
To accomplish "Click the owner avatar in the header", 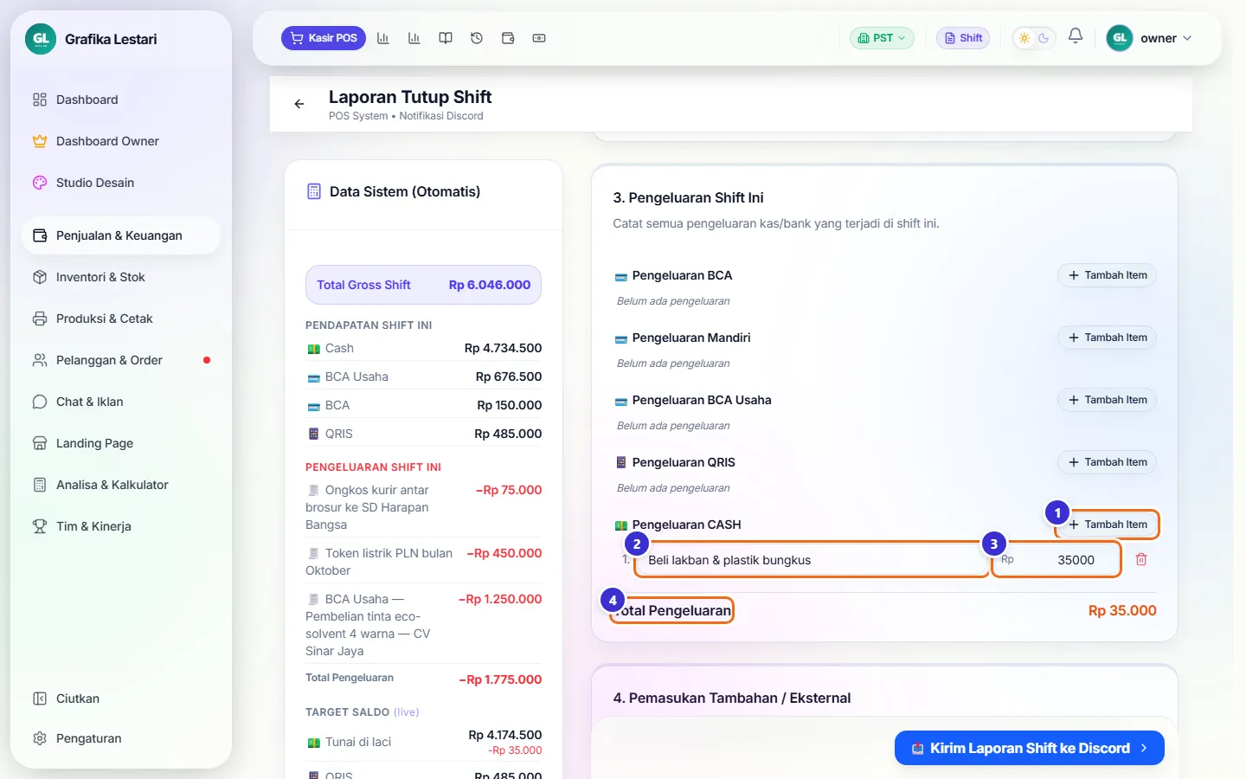I will [1120, 38].
